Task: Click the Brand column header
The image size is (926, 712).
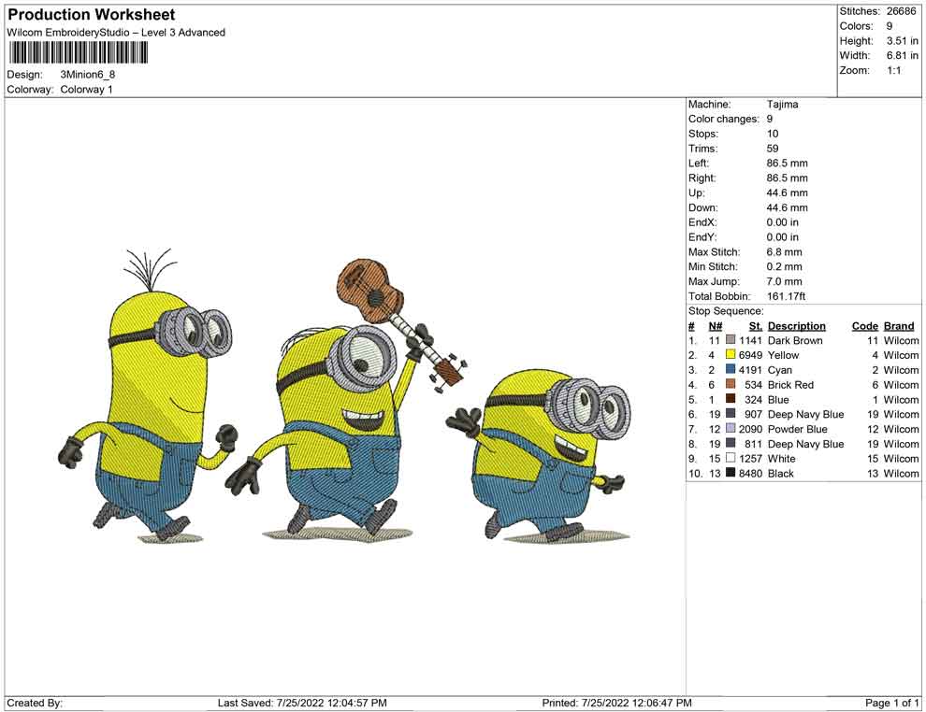Action: pyautogui.click(x=899, y=326)
